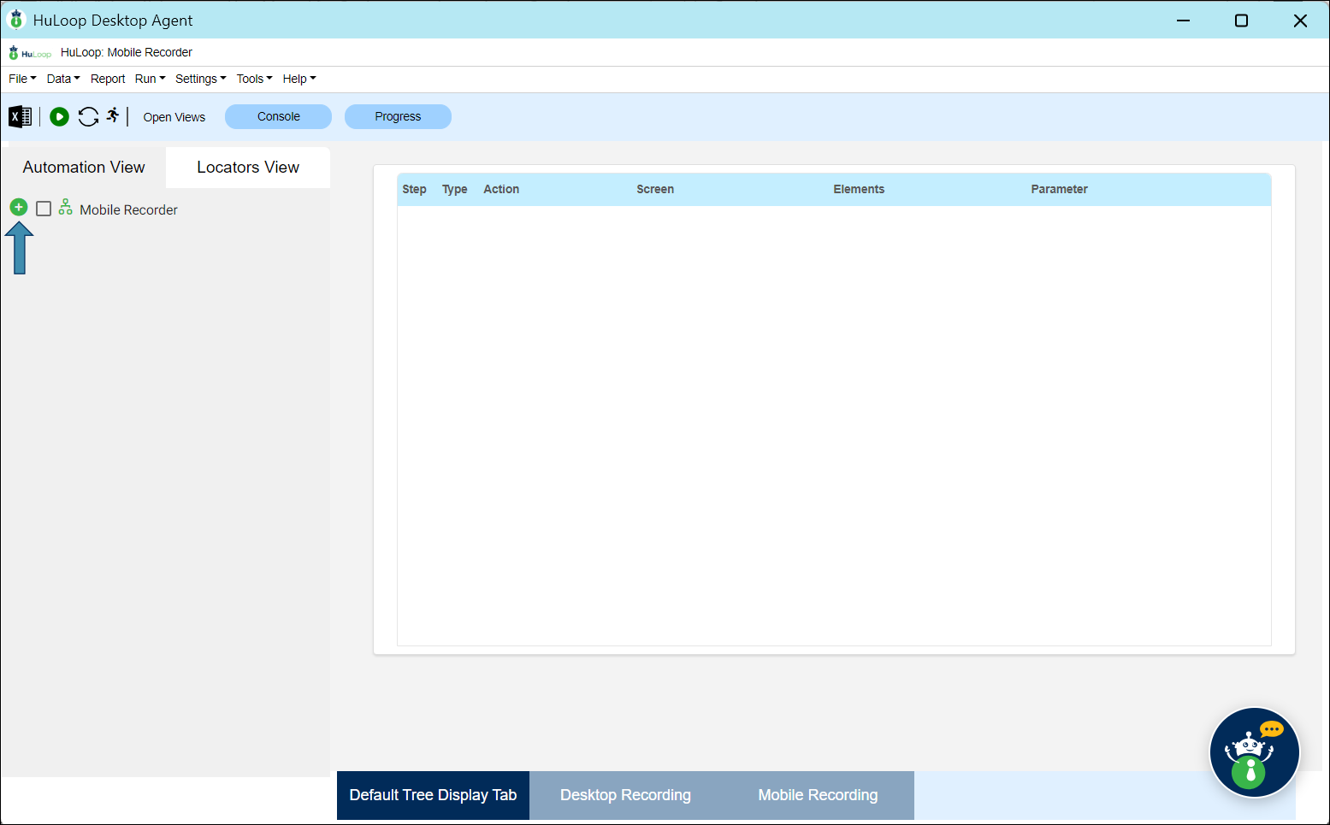Select the Mobile Recorder tree node

128,209
